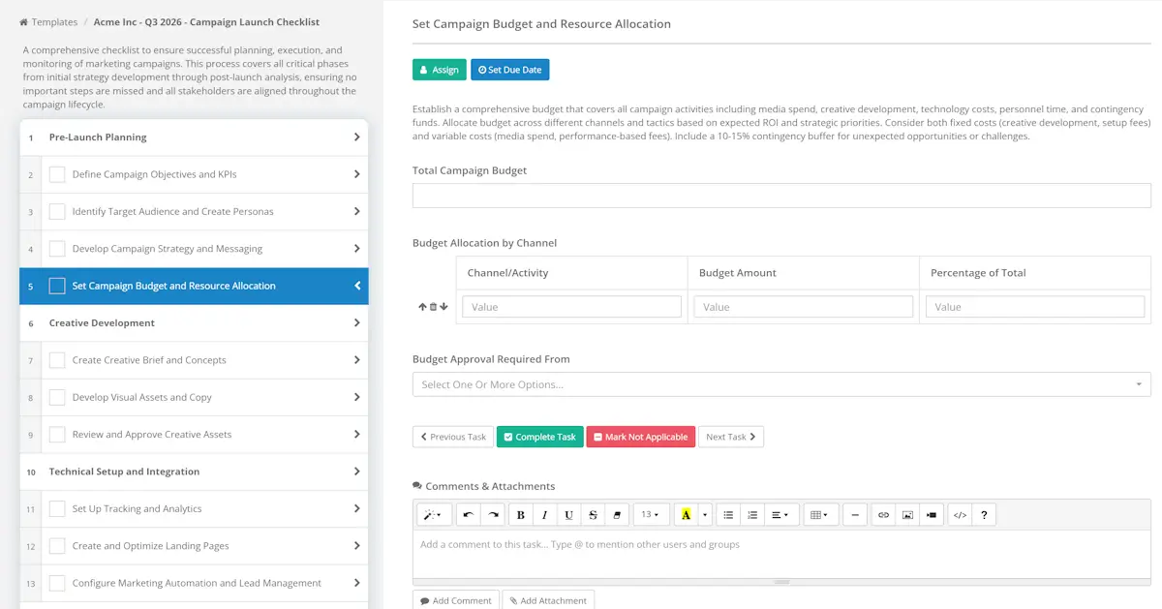Insert a horizontal line using the toolbar icon
The image size is (1162, 609).
point(854,514)
